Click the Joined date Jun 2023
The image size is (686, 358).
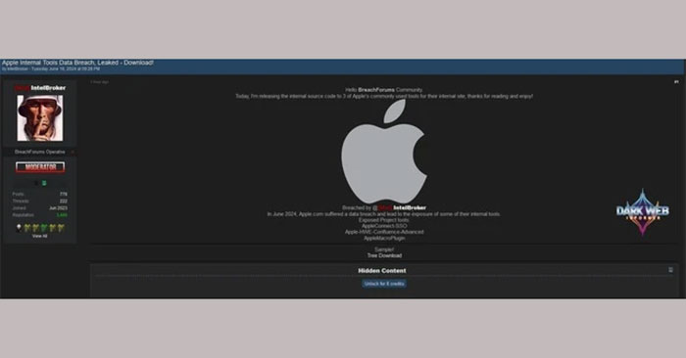point(58,208)
